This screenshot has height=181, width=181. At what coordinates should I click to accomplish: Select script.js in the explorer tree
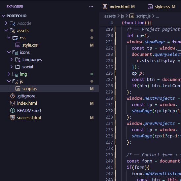(29, 89)
